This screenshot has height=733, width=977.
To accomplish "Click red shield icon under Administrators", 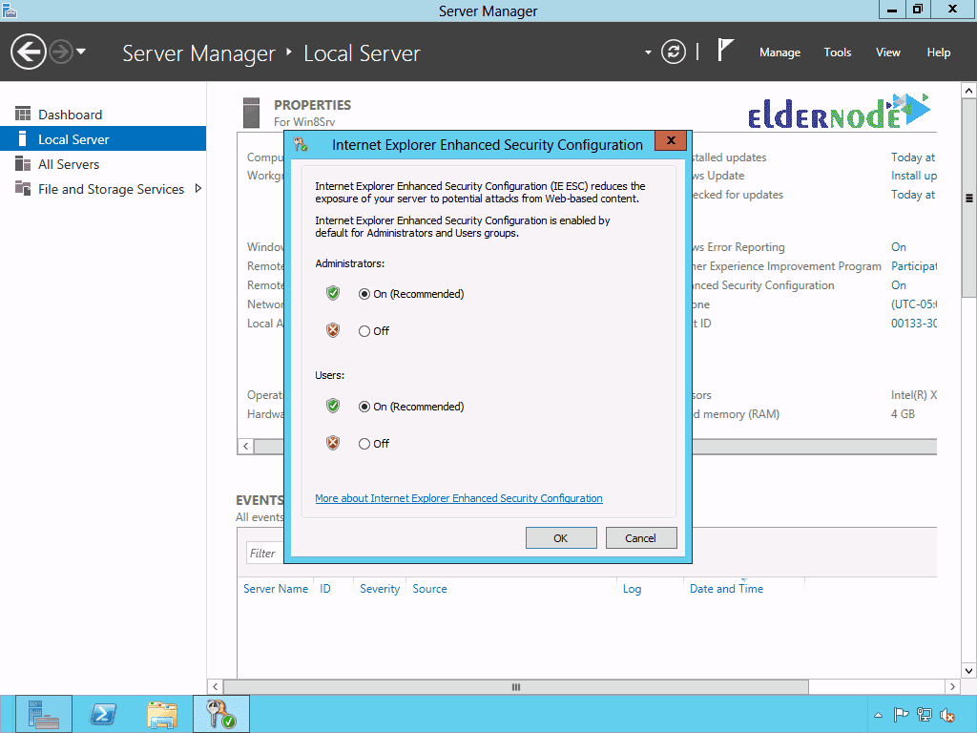I will click(333, 330).
